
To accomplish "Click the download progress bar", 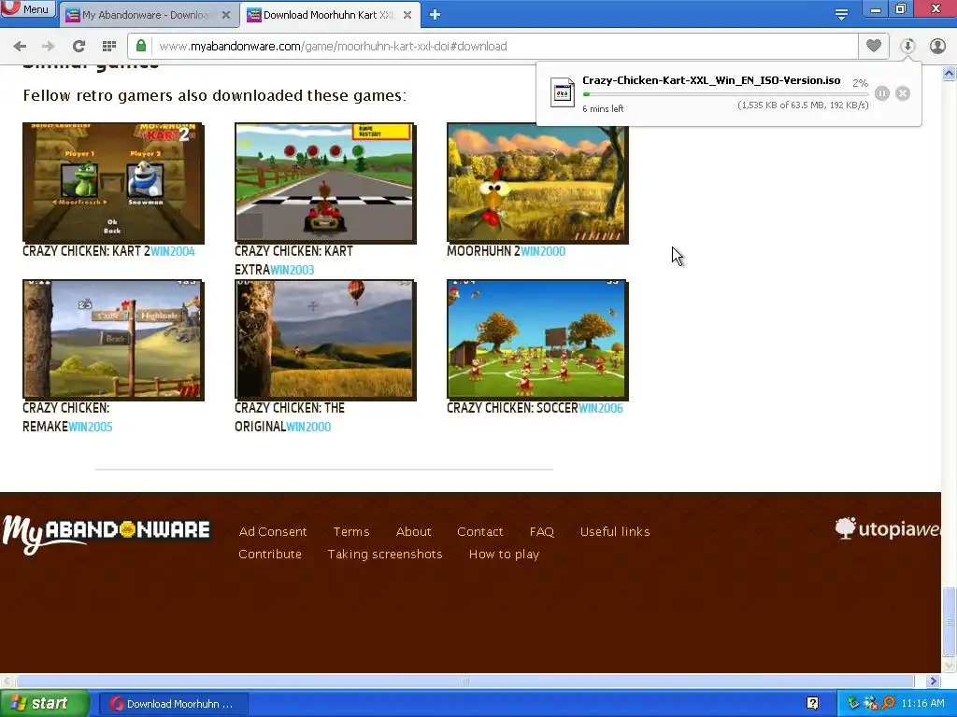I will [x=725, y=94].
